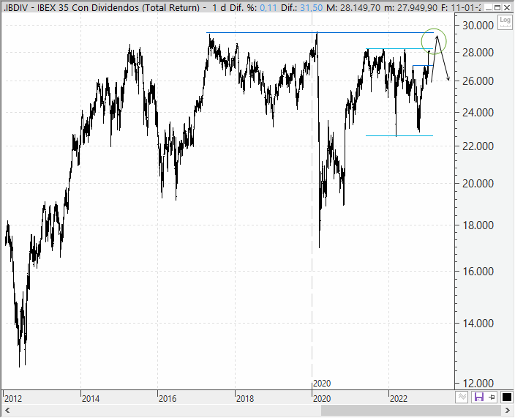
Task: Click the scroll right arrow
Action: coord(508,411)
